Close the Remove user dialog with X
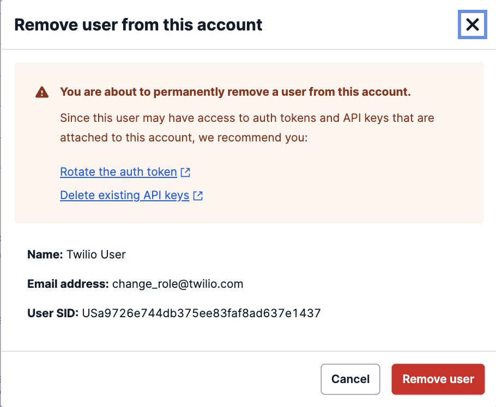This screenshot has width=496, height=407. pos(472,24)
